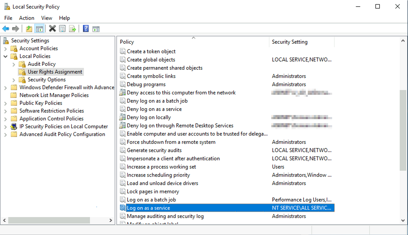Image resolution: width=408 pixels, height=235 pixels.
Task: Click icon of Deny log on locally policy
Action: pyautogui.click(x=122, y=117)
